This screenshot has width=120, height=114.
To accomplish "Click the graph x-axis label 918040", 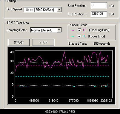I will [53, 101].
